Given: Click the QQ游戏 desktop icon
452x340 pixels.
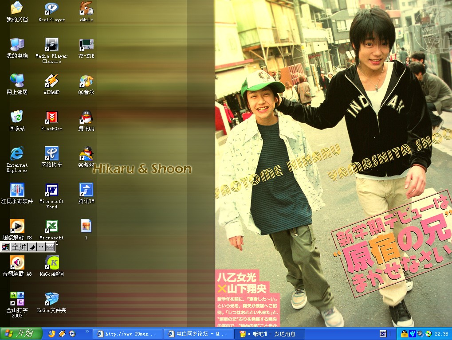Looking at the screenshot, I should coord(86,154).
